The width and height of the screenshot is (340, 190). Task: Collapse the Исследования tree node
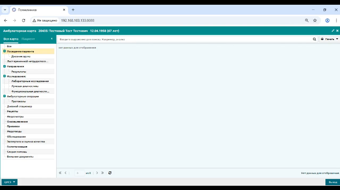[x=4, y=76]
